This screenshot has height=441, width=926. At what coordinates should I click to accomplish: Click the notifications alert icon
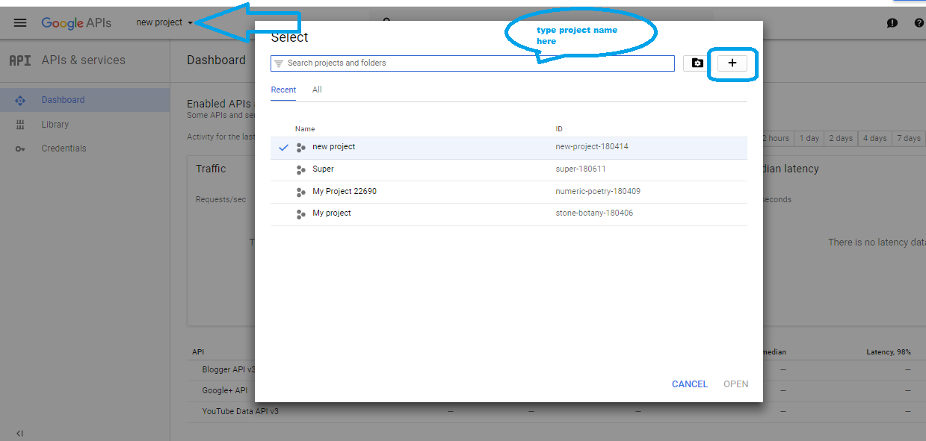tap(892, 23)
